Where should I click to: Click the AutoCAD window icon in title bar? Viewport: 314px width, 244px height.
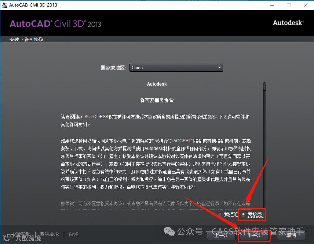pyautogui.click(x=4, y=5)
